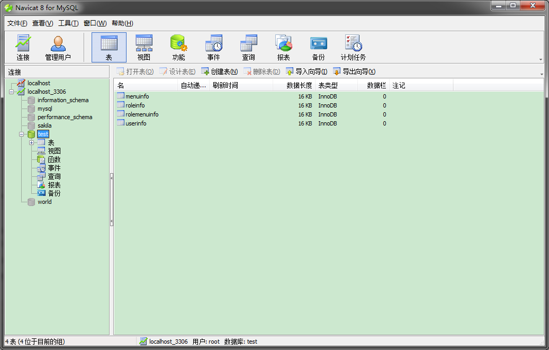Click 视图 node under test database

55,151
